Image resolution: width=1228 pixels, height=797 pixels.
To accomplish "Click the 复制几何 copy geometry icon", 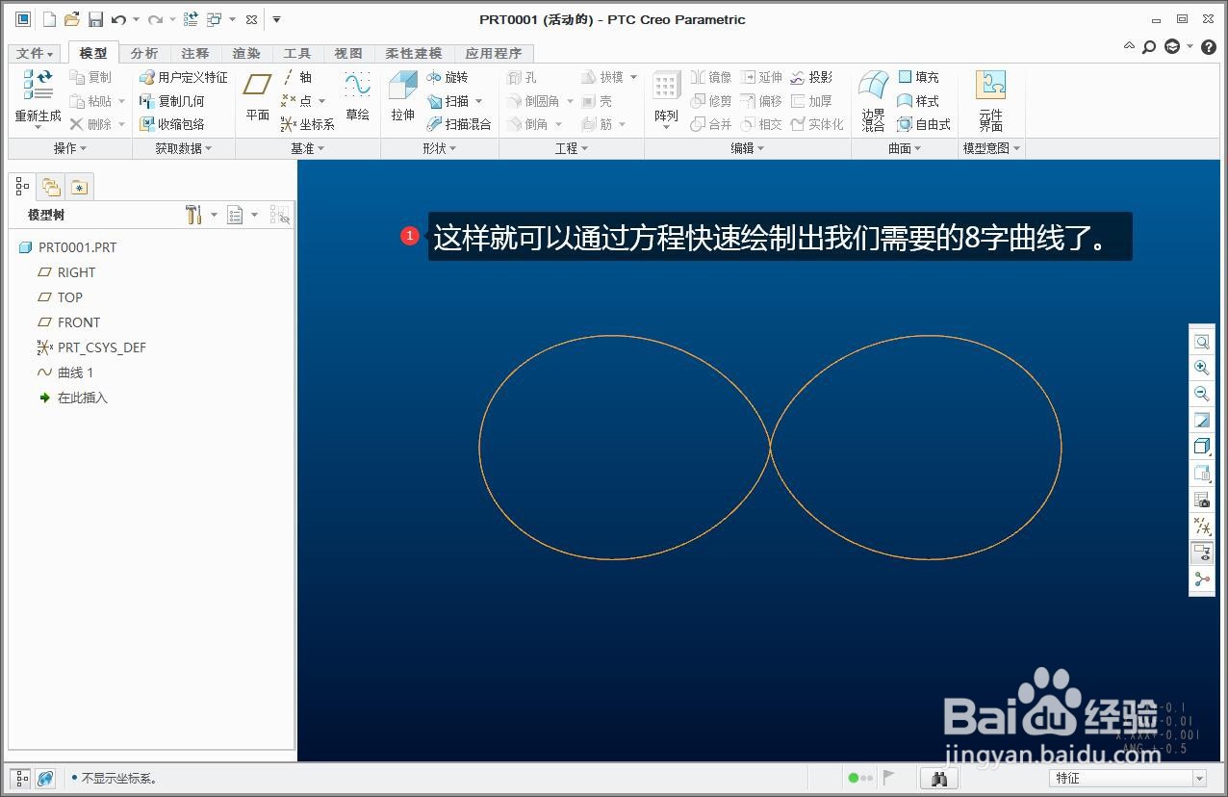I will 172,101.
